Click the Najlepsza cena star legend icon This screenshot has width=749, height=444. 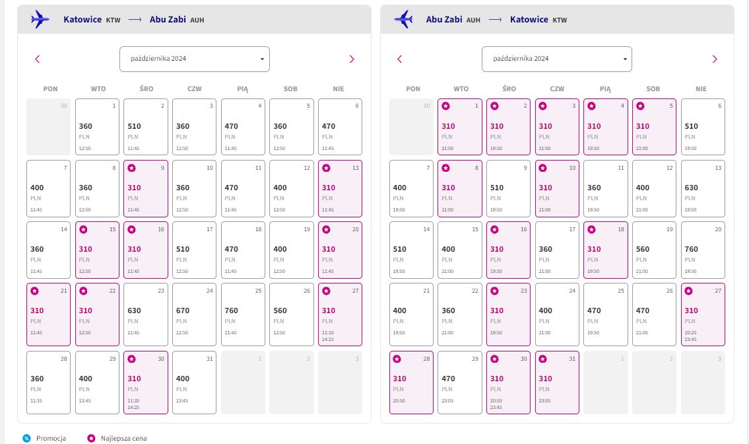point(91,438)
